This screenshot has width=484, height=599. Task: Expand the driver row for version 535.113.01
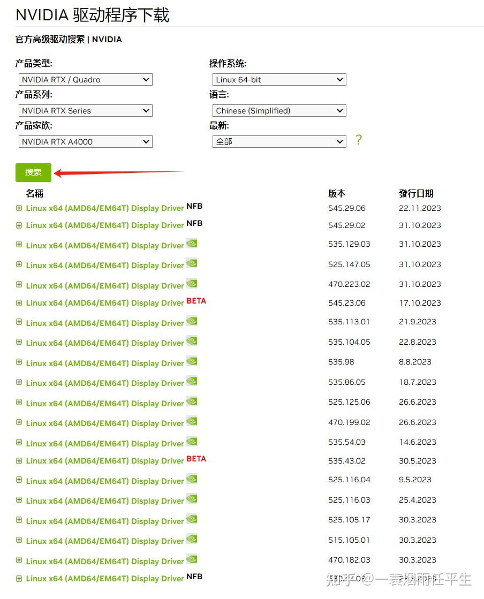click(19, 322)
